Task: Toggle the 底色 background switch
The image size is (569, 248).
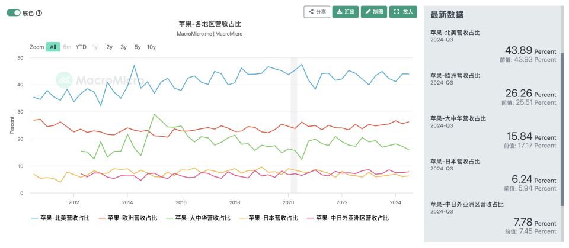Action: click(x=14, y=12)
